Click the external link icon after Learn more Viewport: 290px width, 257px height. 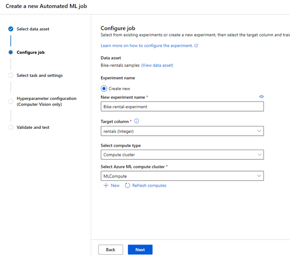pos(196,46)
